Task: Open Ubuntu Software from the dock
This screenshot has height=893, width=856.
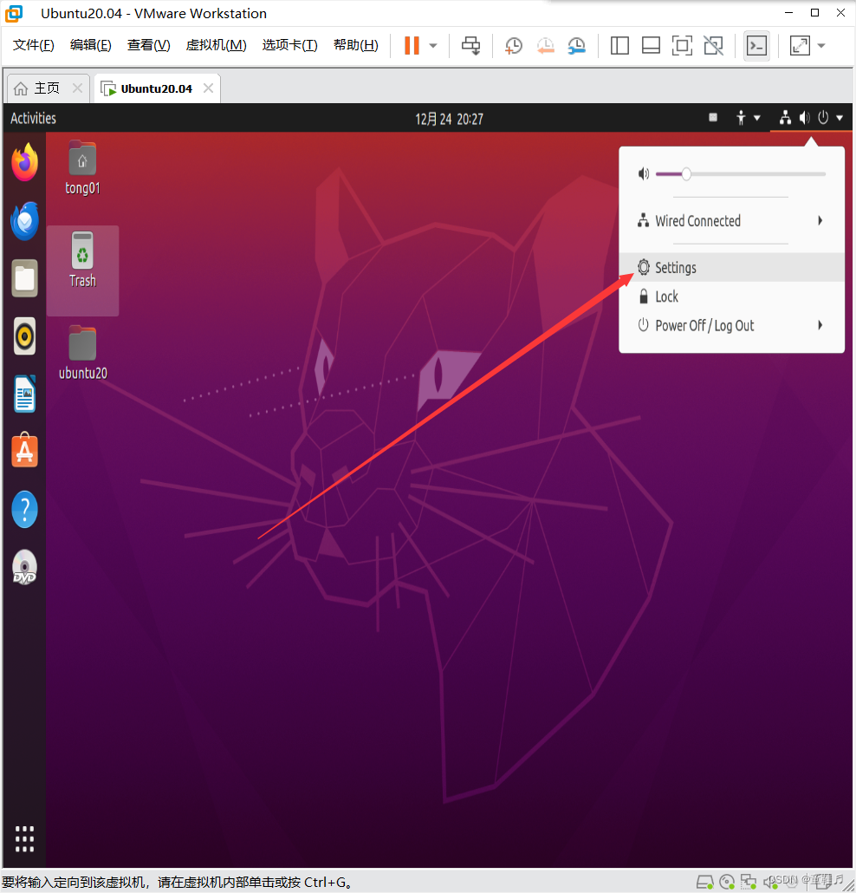Action: point(24,451)
